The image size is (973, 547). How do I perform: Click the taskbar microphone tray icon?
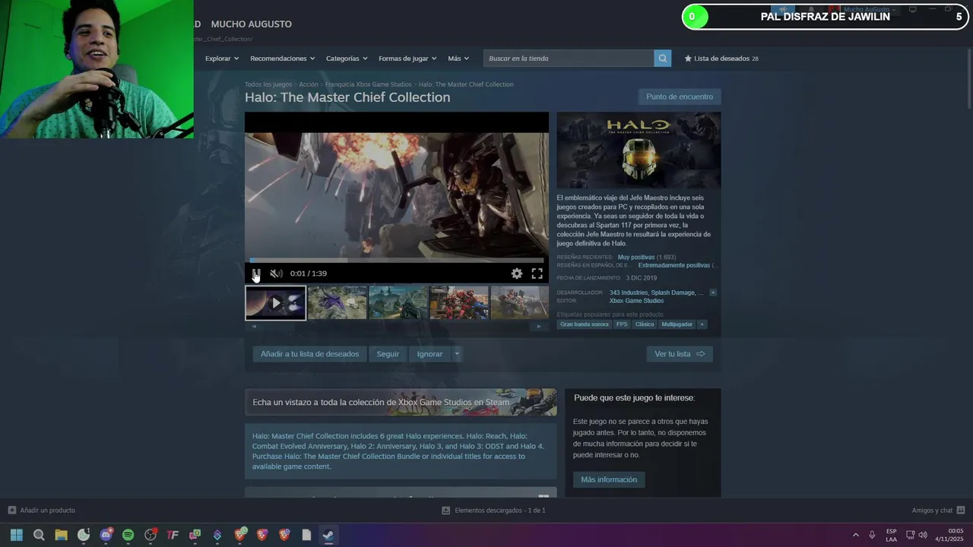point(872,535)
